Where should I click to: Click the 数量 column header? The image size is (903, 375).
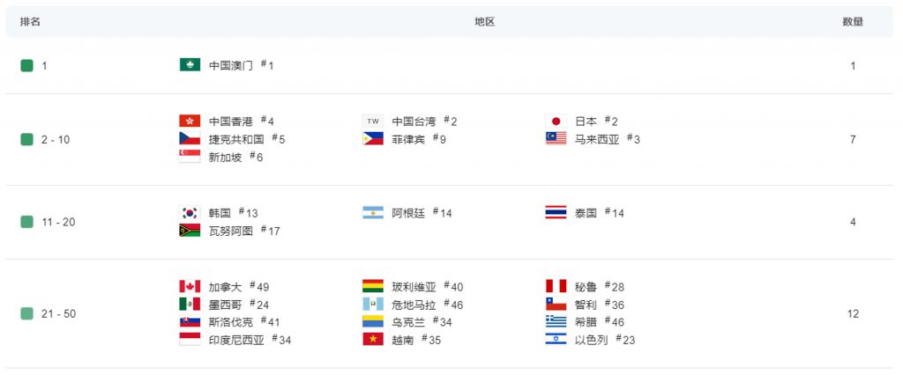pos(853,22)
